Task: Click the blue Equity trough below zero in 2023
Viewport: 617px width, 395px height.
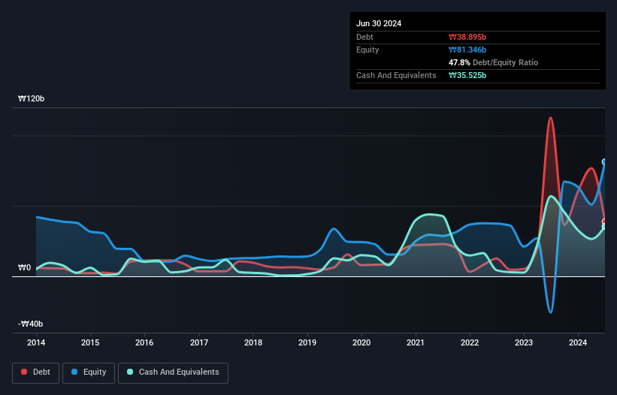Action: click(x=551, y=312)
